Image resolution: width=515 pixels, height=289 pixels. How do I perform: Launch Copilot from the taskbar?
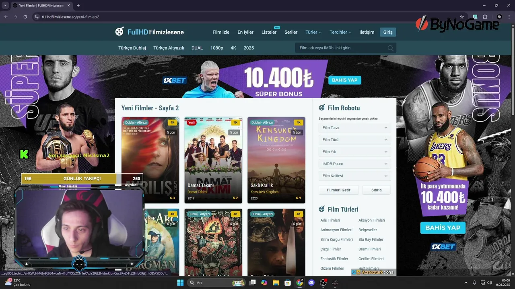(264, 283)
